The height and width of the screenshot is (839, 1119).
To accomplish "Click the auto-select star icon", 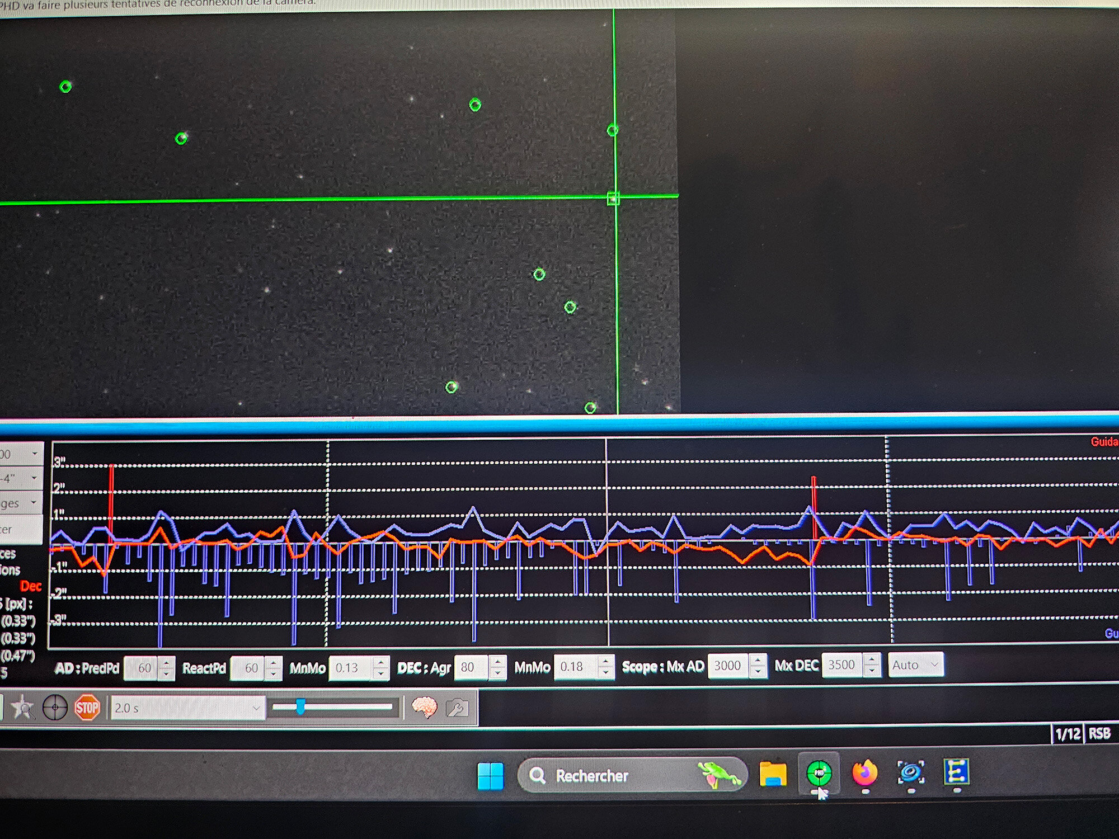I will (x=22, y=708).
